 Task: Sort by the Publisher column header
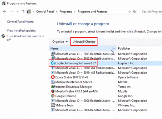coord(124,48)
